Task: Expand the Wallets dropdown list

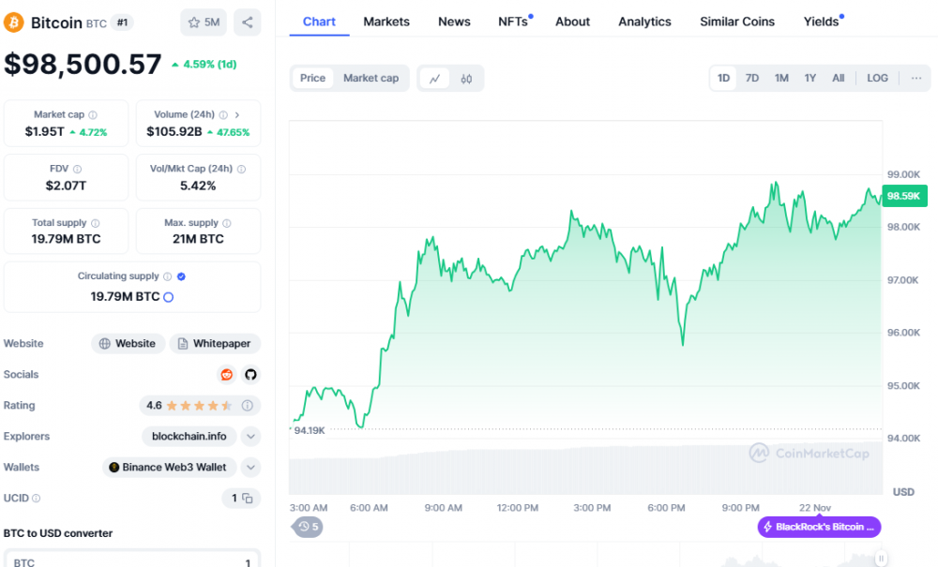Action: tap(250, 468)
